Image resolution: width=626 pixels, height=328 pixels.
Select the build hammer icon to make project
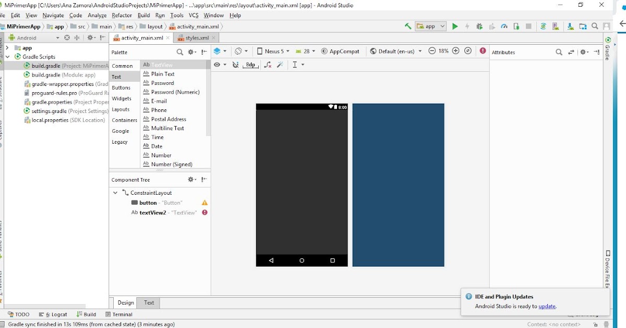pos(408,26)
